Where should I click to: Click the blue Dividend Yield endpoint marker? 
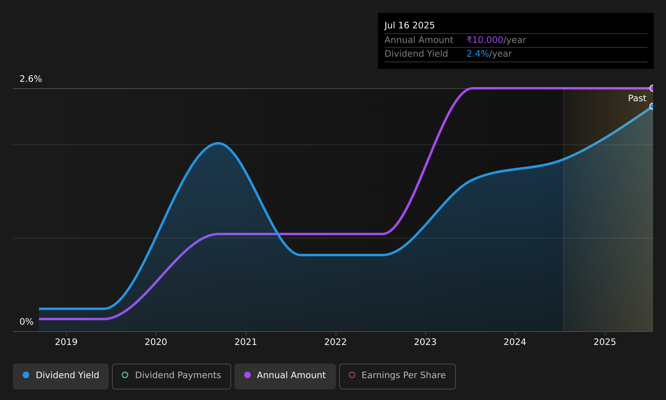click(x=652, y=106)
